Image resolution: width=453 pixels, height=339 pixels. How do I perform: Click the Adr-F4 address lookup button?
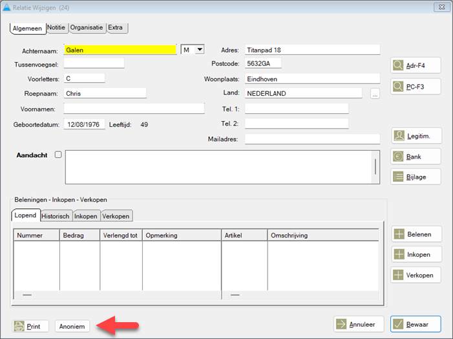pyautogui.click(x=416, y=65)
